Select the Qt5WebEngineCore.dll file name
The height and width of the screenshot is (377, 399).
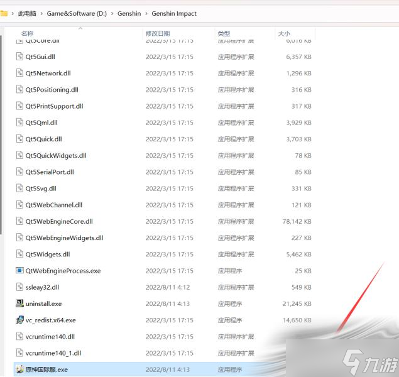click(59, 221)
